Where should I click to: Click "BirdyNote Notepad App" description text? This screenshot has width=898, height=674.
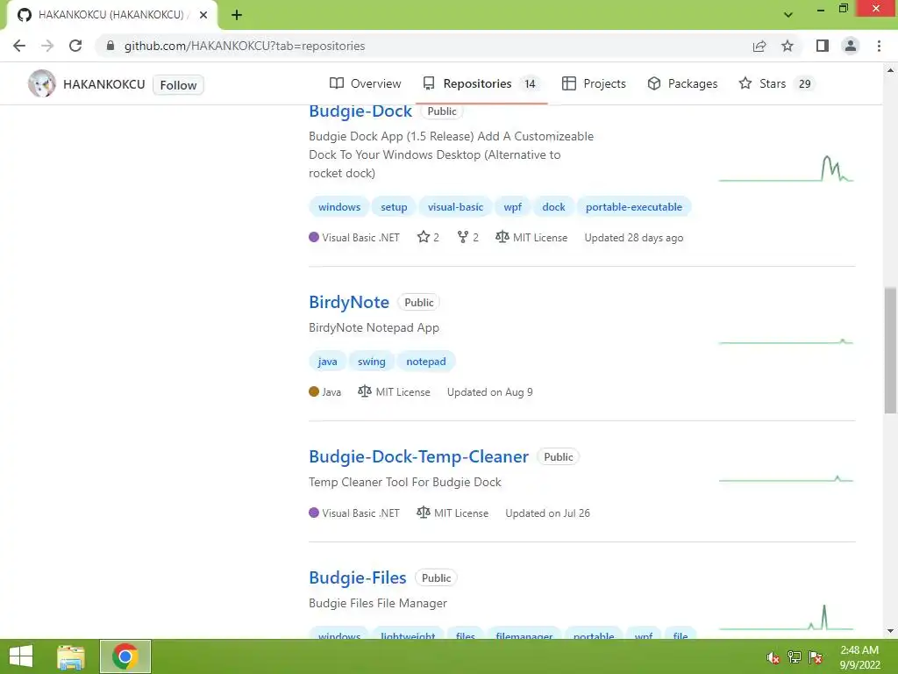[x=374, y=328]
